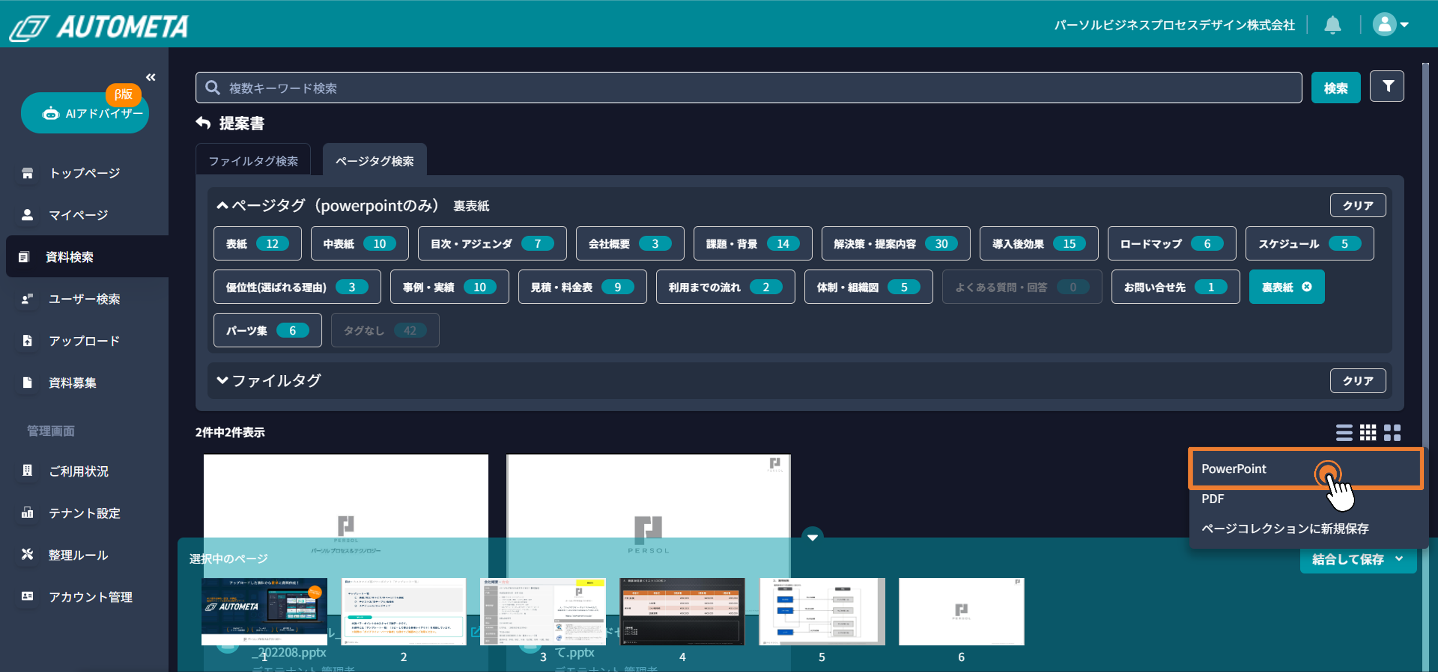
Task: Toggle the 体制・組織図 tag
Action: coord(868,287)
